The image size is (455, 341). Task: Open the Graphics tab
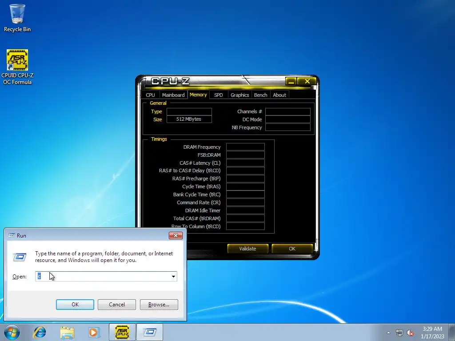[239, 95]
